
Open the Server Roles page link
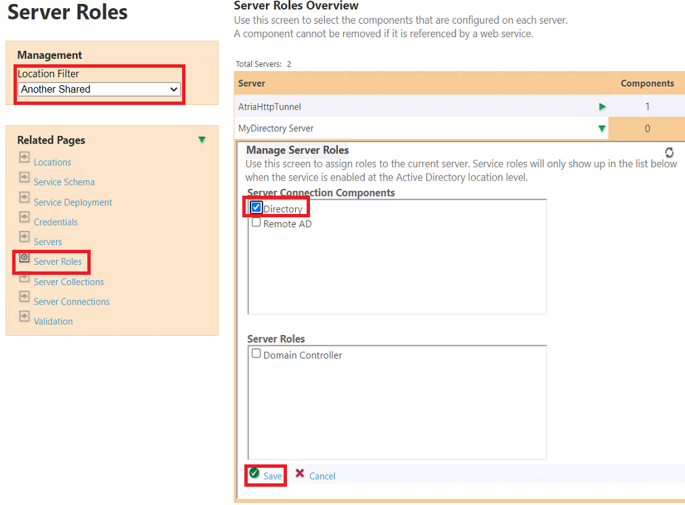click(58, 262)
